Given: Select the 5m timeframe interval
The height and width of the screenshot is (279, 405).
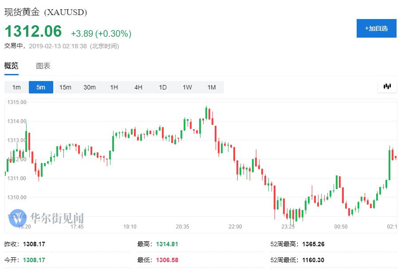Looking at the screenshot, I should [41, 87].
